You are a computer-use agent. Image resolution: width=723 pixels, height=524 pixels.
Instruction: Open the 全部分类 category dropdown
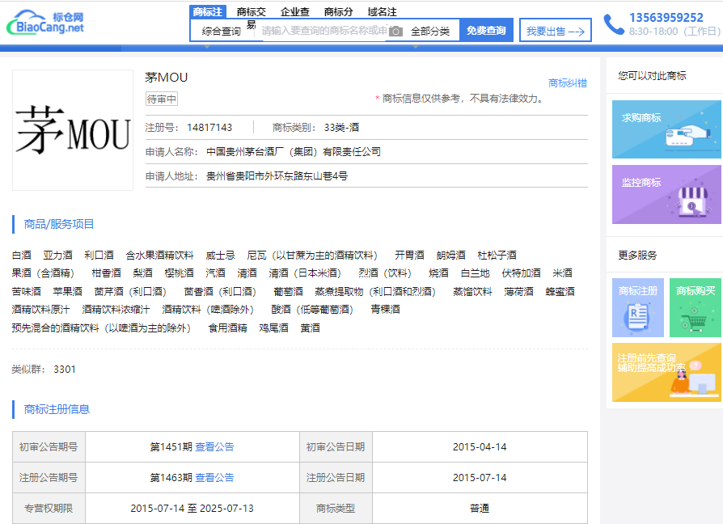[x=429, y=32]
